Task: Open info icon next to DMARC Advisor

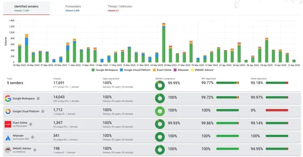Action: click(x=35, y=150)
